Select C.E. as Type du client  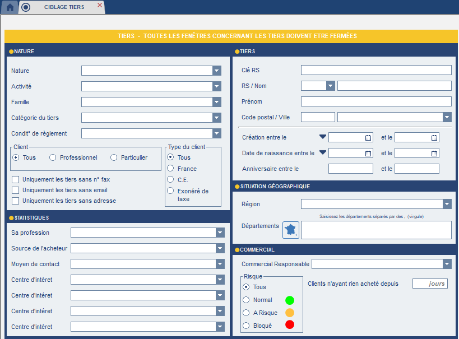170,179
